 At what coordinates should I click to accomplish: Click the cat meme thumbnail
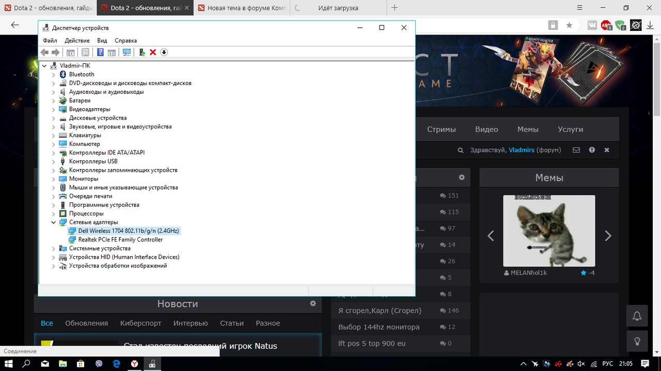click(549, 230)
